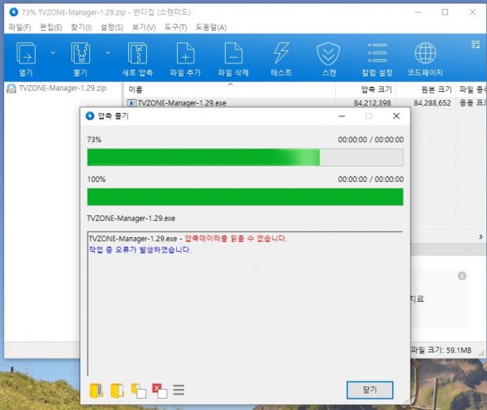
Task: Click the 새로 압축 (New Archive) icon
Action: click(x=138, y=54)
